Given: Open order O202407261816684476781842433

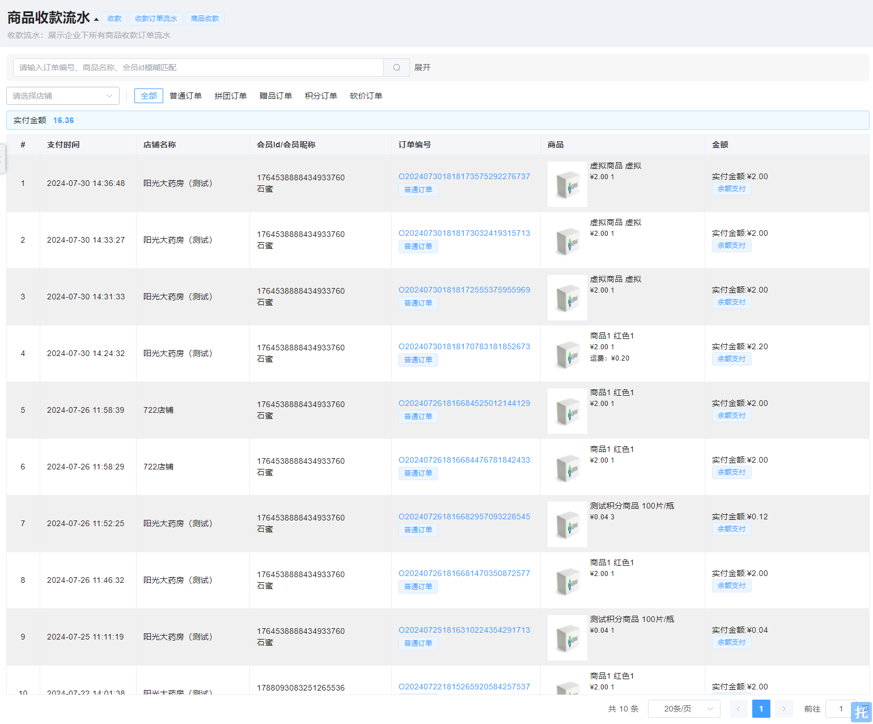Looking at the screenshot, I should pyautogui.click(x=464, y=460).
